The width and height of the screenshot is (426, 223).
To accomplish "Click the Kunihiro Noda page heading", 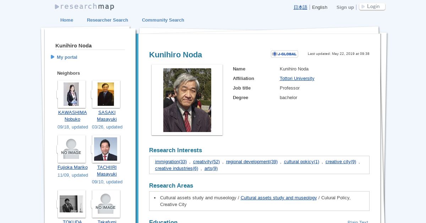I will (175, 55).
